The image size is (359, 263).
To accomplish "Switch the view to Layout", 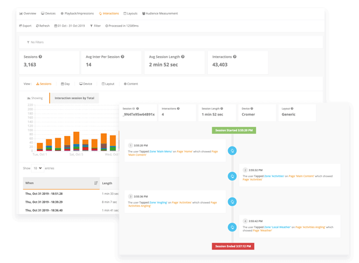I will point(108,84).
